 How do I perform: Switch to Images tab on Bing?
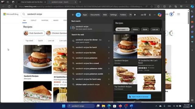[56, 20]
